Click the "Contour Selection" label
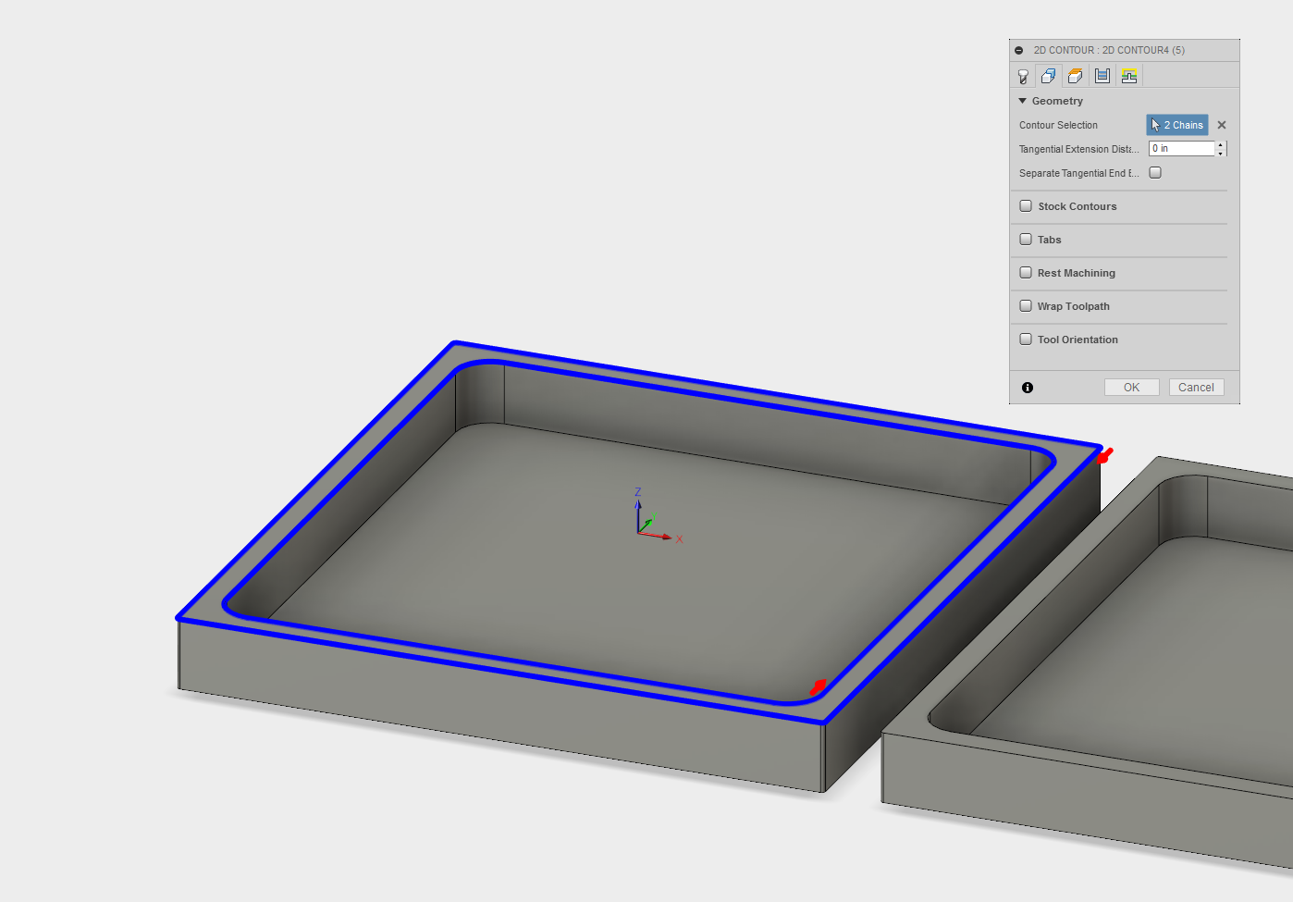1293x902 pixels. click(1058, 125)
